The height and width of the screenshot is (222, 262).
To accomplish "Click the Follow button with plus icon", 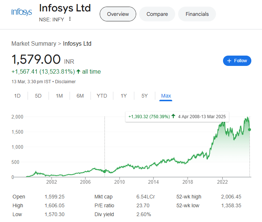I will pos(237,61).
